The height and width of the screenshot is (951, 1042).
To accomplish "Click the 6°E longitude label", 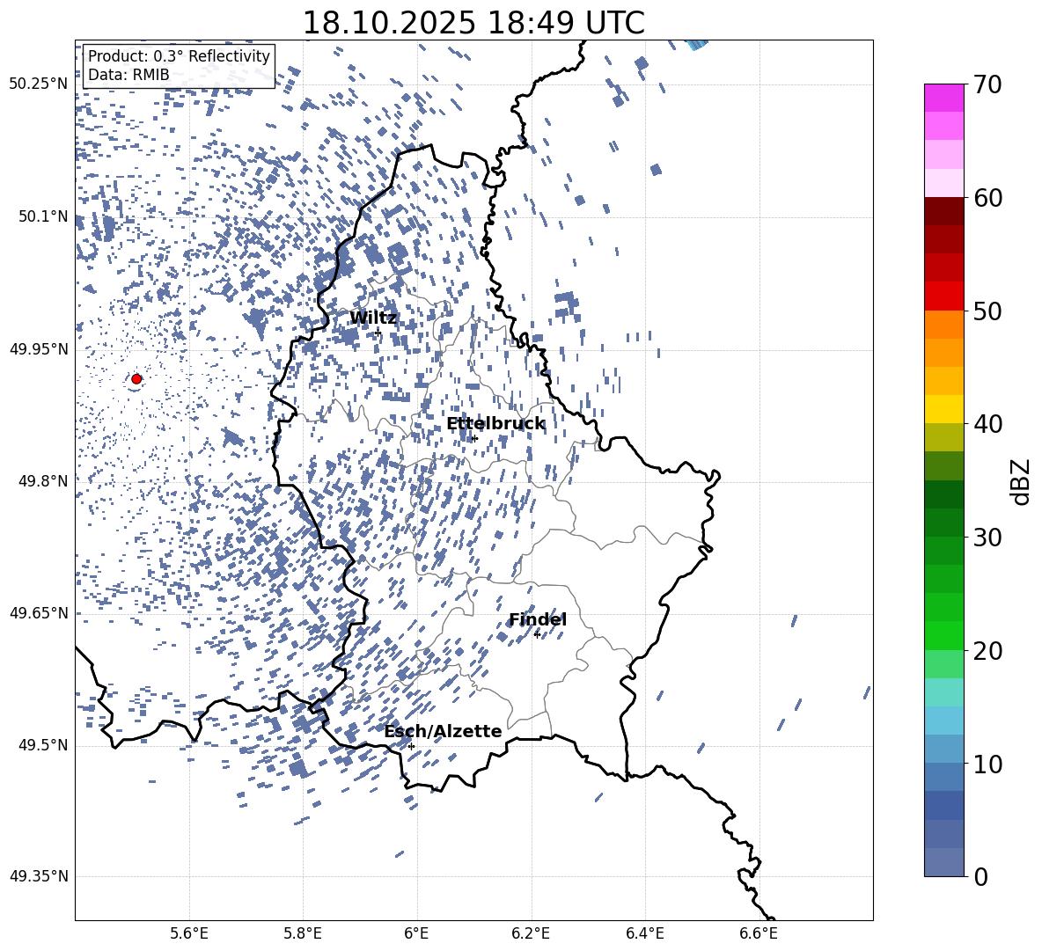I will coord(416,933).
